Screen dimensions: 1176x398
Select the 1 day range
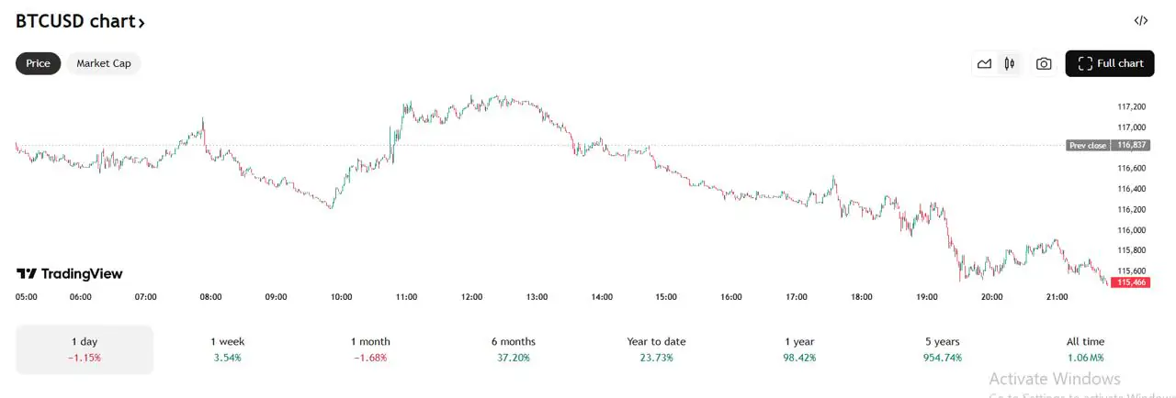click(85, 349)
